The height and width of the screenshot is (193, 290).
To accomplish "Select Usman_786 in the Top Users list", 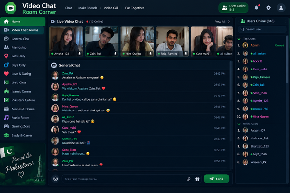I will pyautogui.click(x=261, y=109).
